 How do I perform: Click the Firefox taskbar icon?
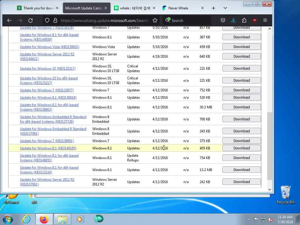coord(44,219)
